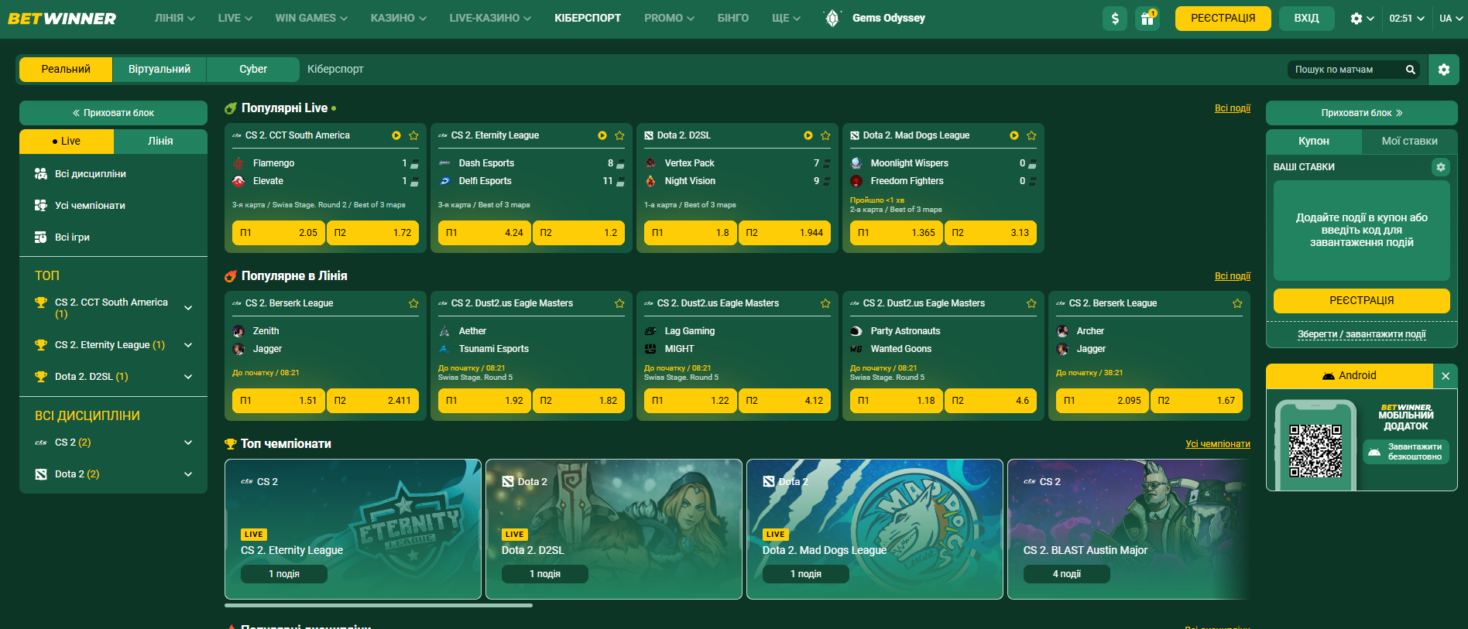This screenshot has width=1468, height=629.
Task: Open the matches filter gear button
Action: (1444, 70)
